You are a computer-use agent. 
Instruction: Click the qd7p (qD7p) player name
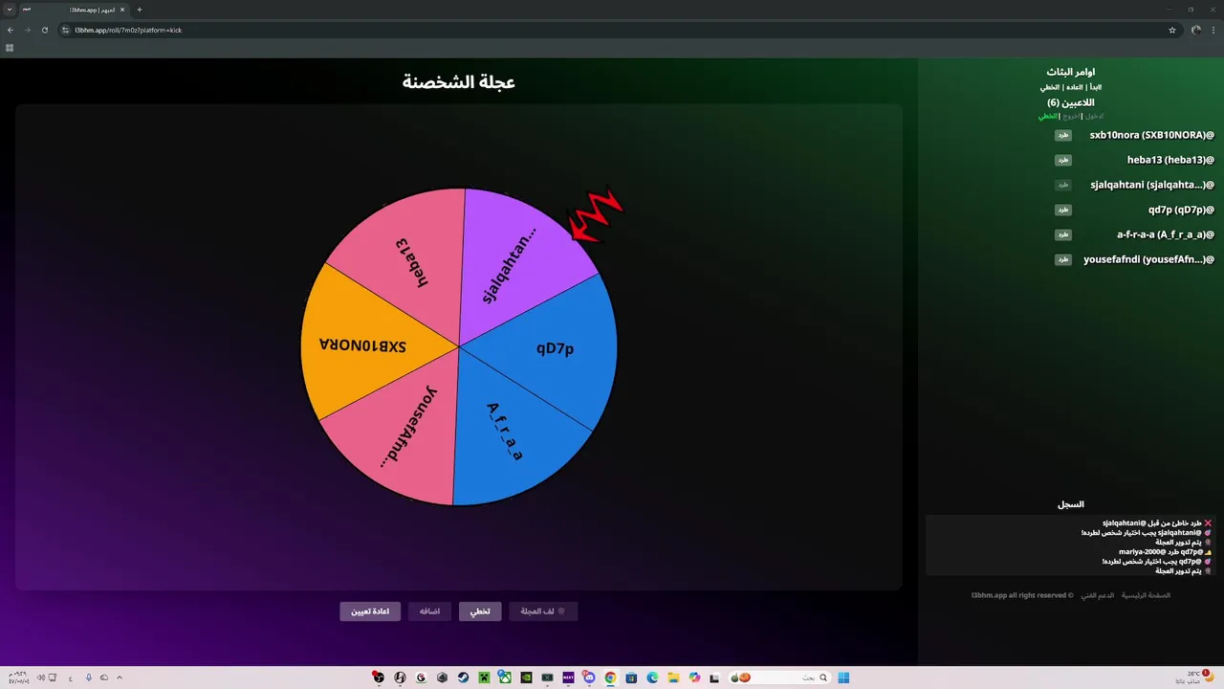[x=1181, y=211]
